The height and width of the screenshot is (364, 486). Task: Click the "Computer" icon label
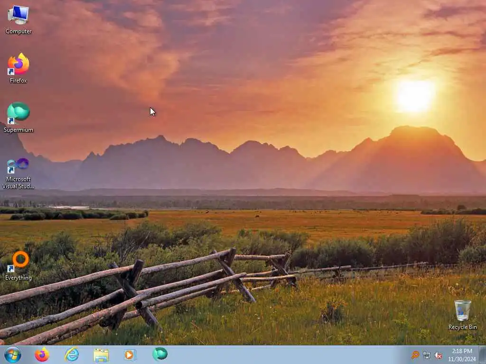pyautogui.click(x=19, y=31)
